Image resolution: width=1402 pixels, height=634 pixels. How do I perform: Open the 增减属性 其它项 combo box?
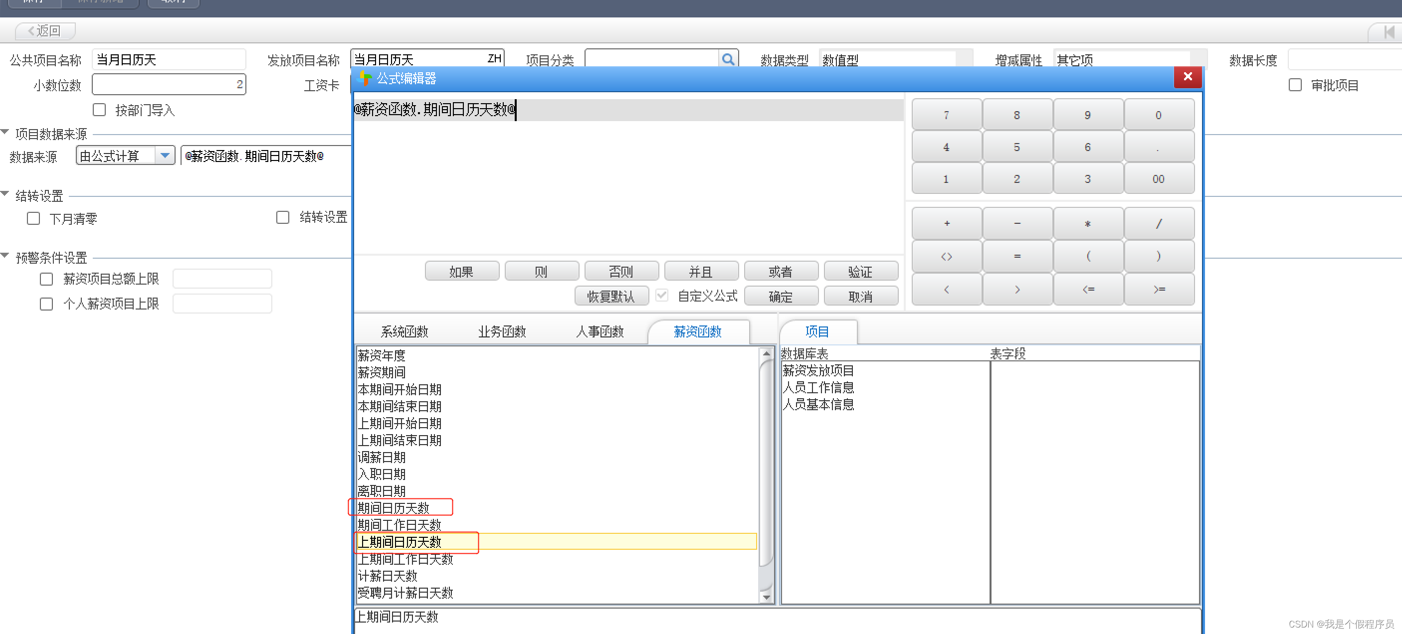1130,59
